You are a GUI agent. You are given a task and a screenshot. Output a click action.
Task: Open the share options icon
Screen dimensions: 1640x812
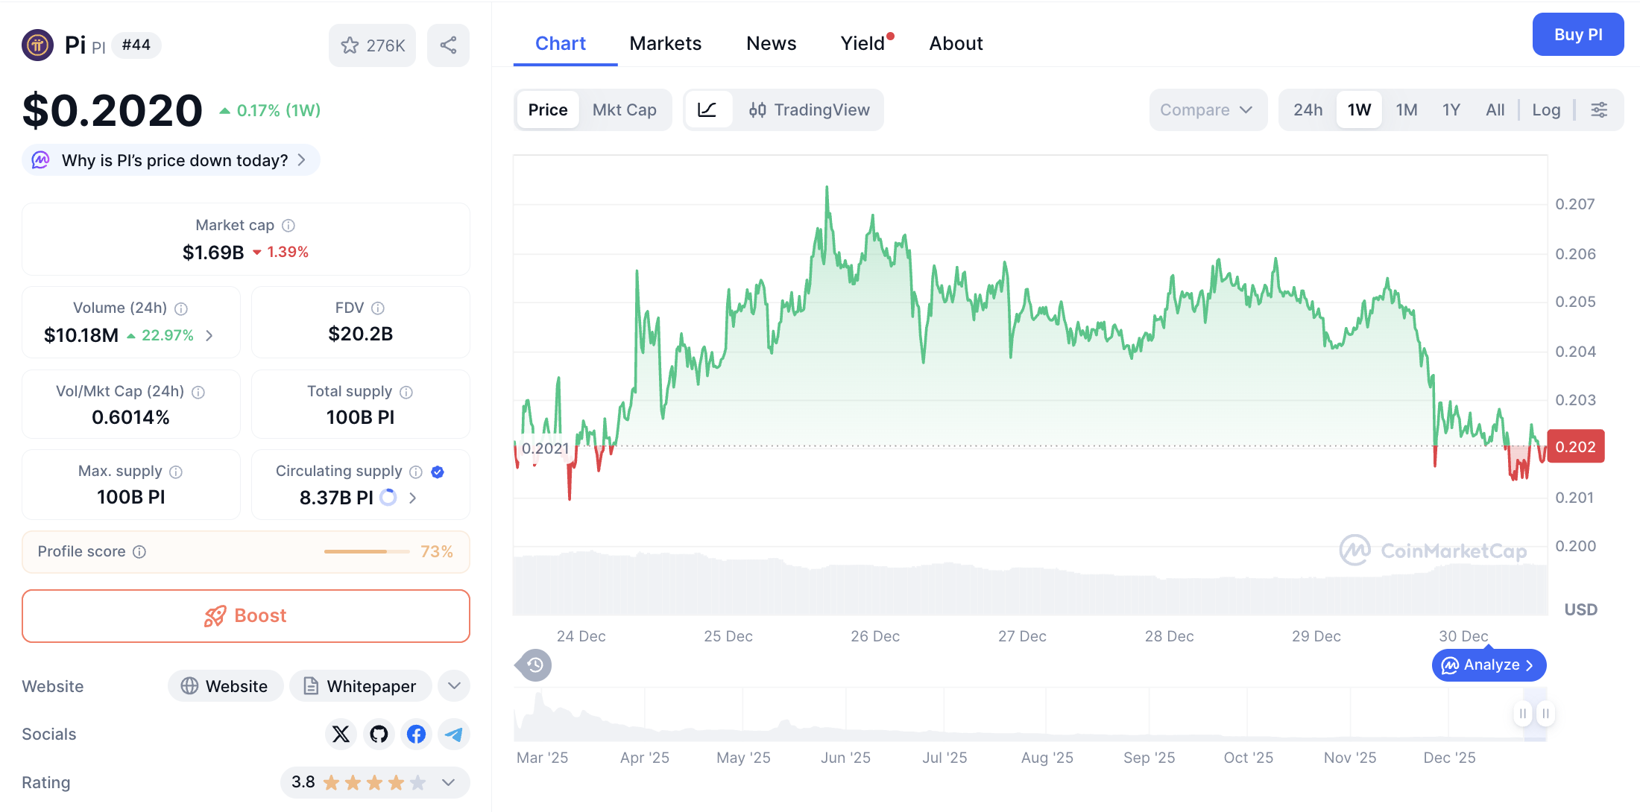[448, 45]
